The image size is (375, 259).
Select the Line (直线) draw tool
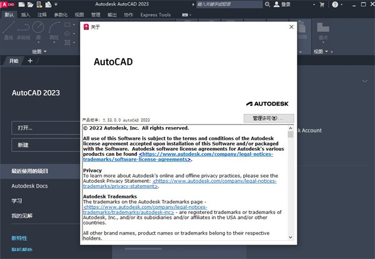coord(9,31)
